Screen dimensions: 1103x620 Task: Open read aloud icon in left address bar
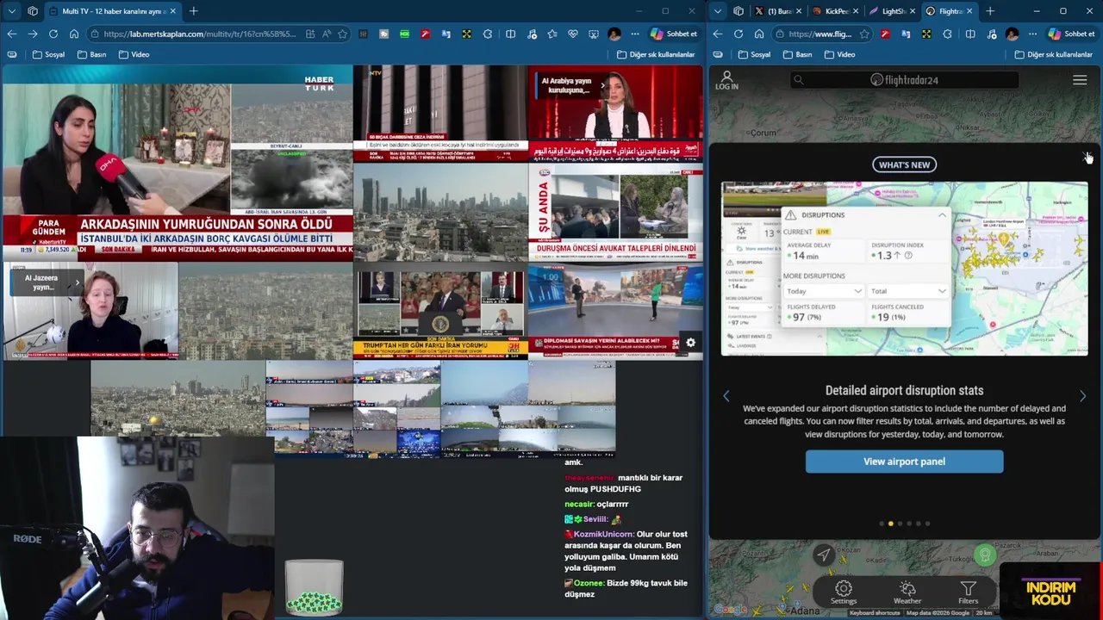327,34
